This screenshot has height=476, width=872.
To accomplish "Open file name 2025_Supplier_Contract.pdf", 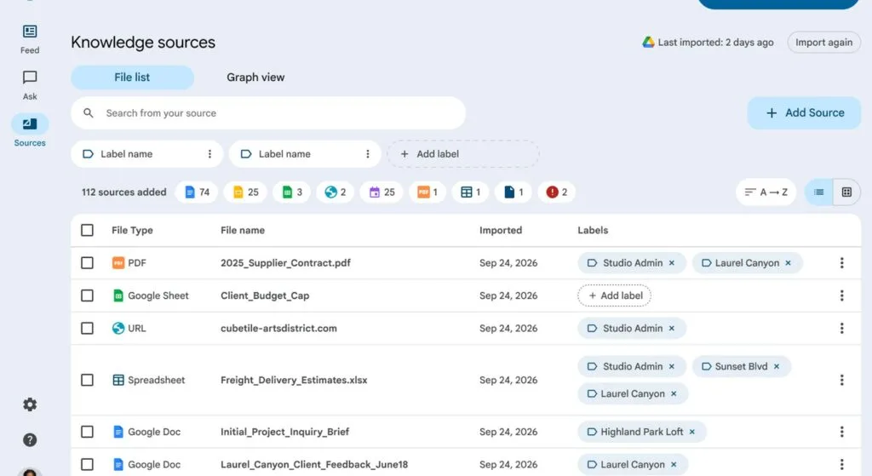I will click(x=285, y=263).
